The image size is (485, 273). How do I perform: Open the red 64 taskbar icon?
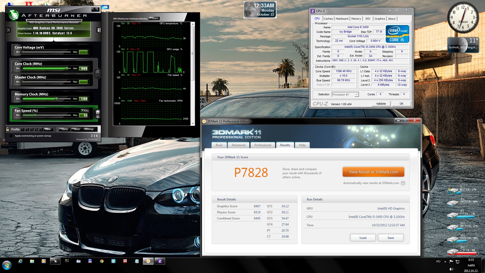(125, 261)
